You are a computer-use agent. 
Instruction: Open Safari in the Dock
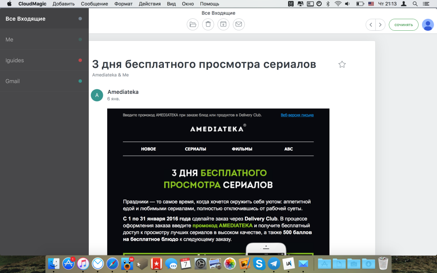point(112,264)
